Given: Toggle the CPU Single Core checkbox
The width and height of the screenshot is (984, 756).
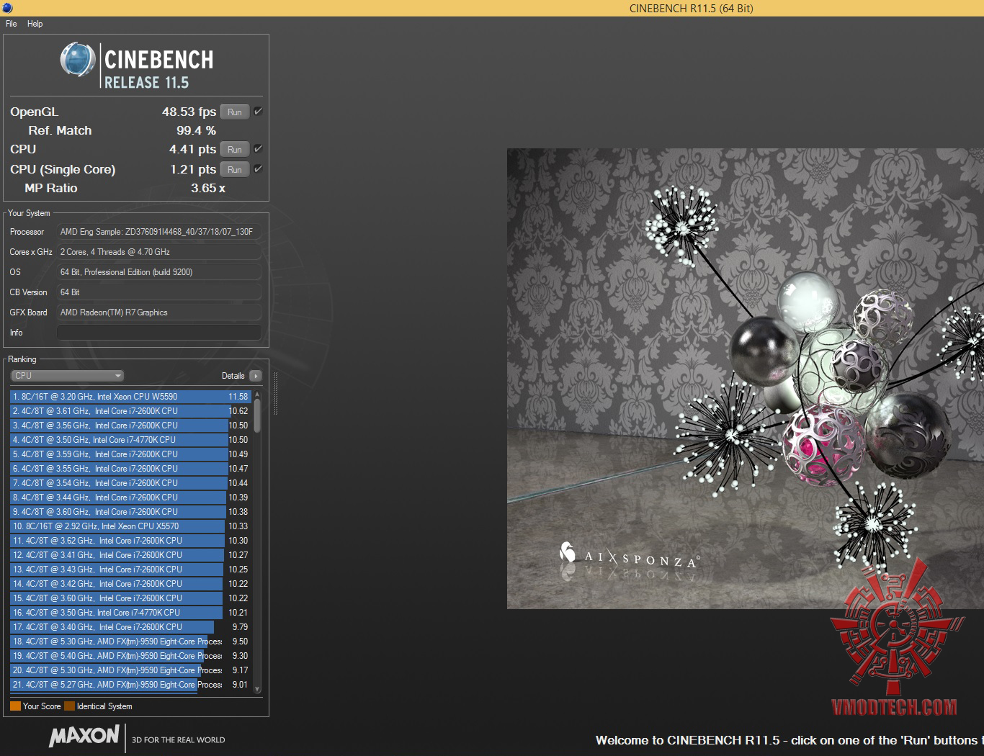Looking at the screenshot, I should coord(258,169).
